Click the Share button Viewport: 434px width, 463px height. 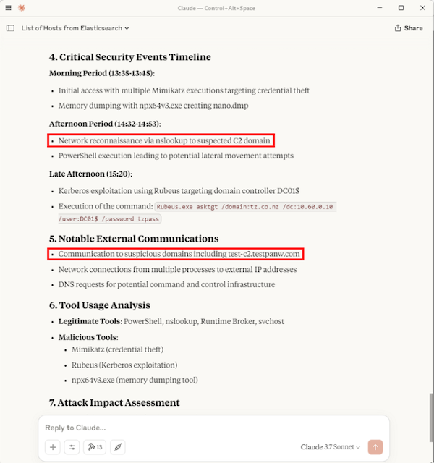click(409, 28)
